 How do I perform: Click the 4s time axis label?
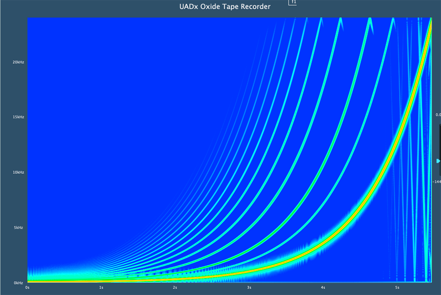tap(323, 287)
